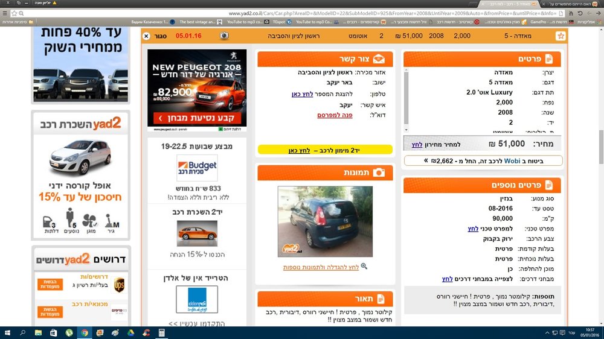The width and height of the screenshot is (604, 339).
Task: Click the yellow יד2 מימון לרכב bar
Action: tap(325, 150)
